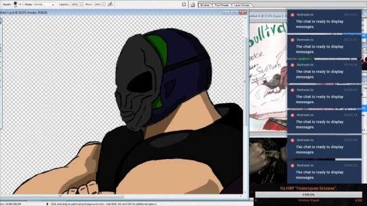Open the Flow slider arrow
This screenshot has height=206, width=367.
coord(103,5)
